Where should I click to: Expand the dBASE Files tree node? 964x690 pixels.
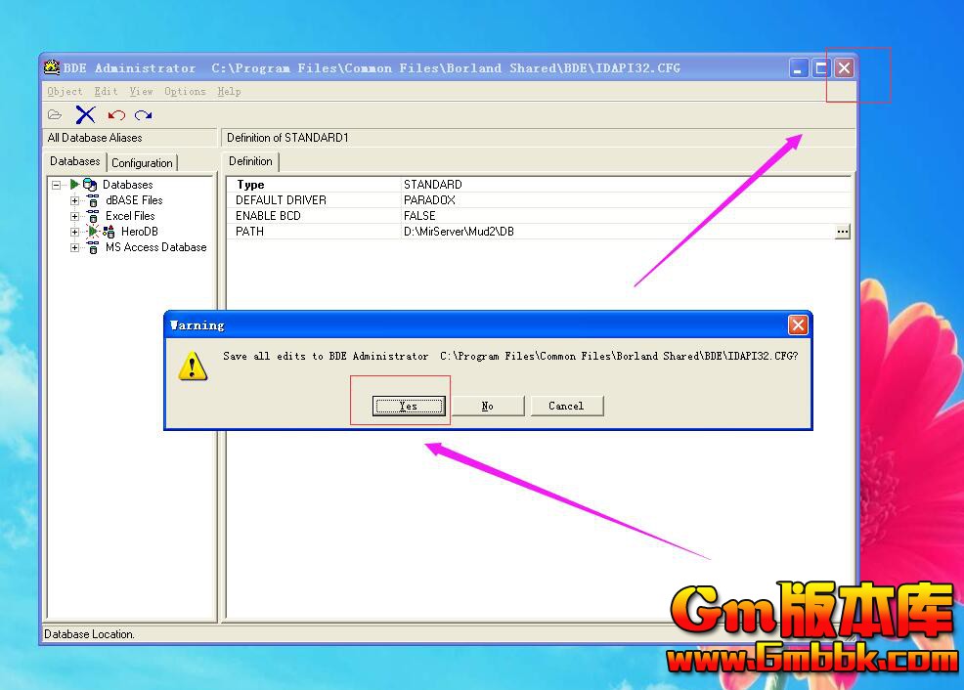tap(74, 200)
